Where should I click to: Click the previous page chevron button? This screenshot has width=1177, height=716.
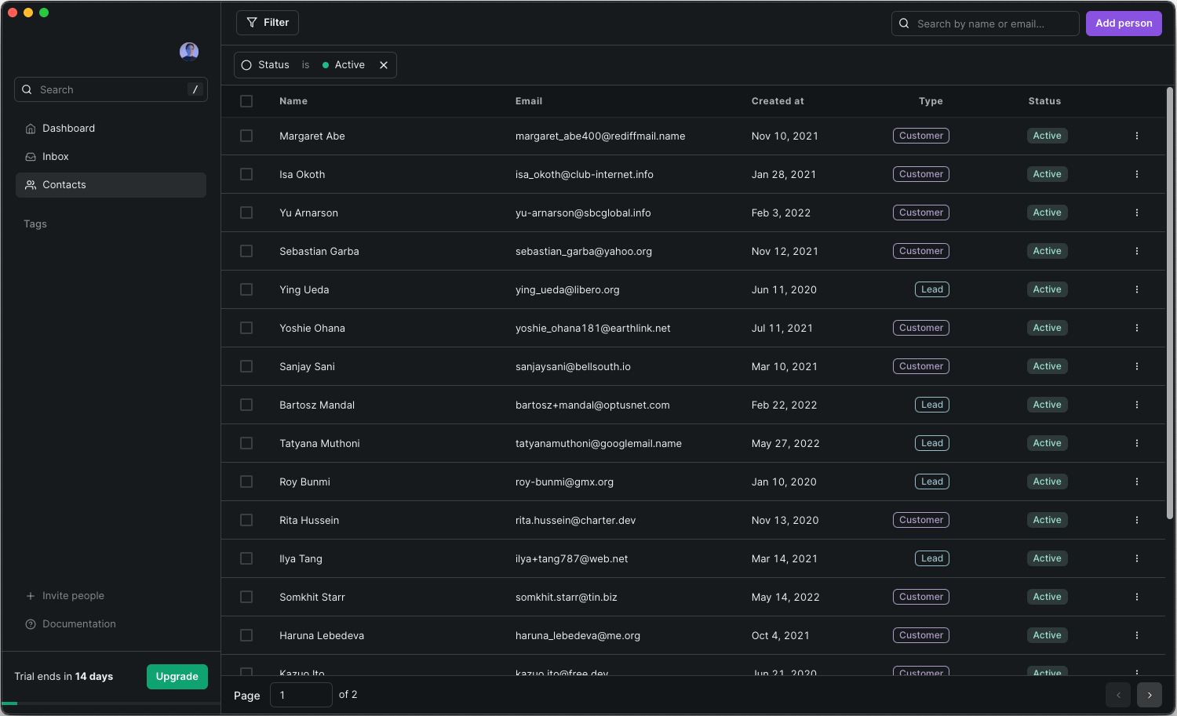tap(1118, 695)
